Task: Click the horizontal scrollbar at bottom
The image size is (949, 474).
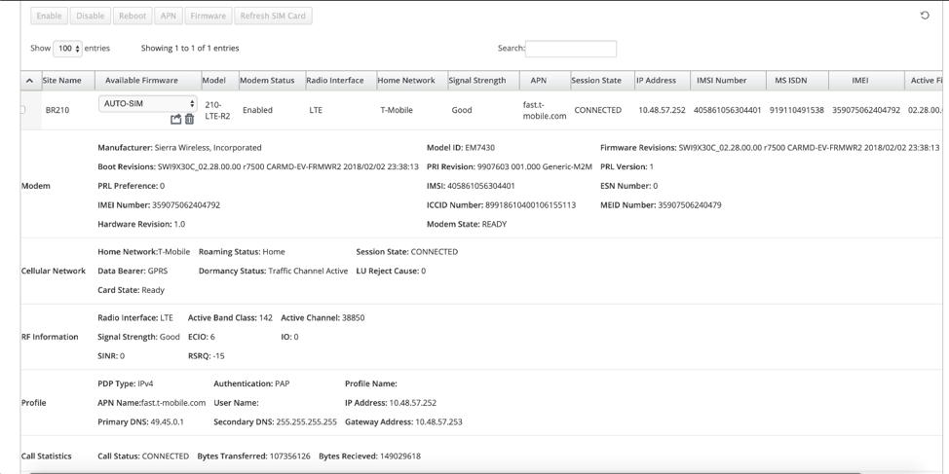Action: coord(445,472)
